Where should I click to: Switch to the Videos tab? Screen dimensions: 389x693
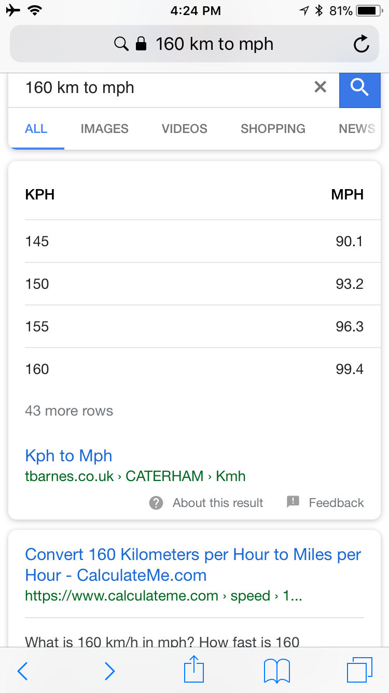184,129
